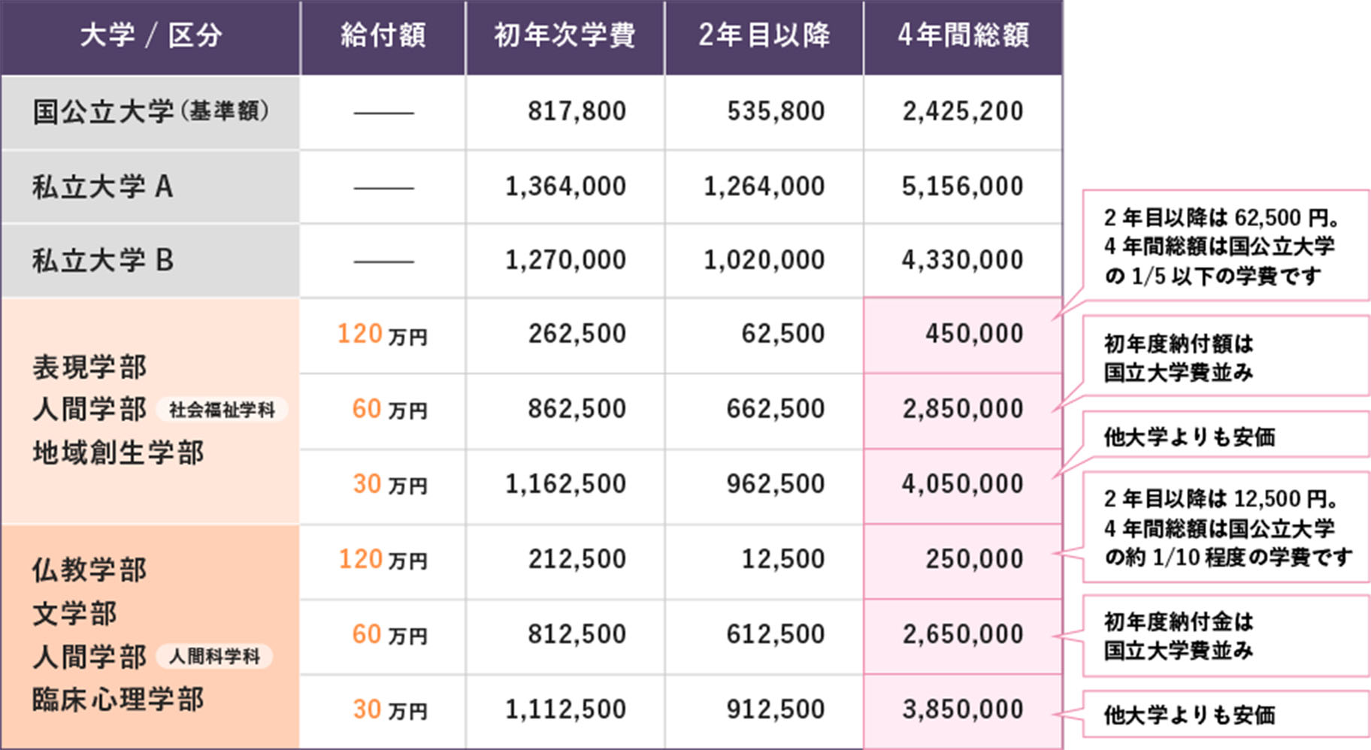Select the 2年目以降 header cell
1371x750 pixels.
(764, 36)
